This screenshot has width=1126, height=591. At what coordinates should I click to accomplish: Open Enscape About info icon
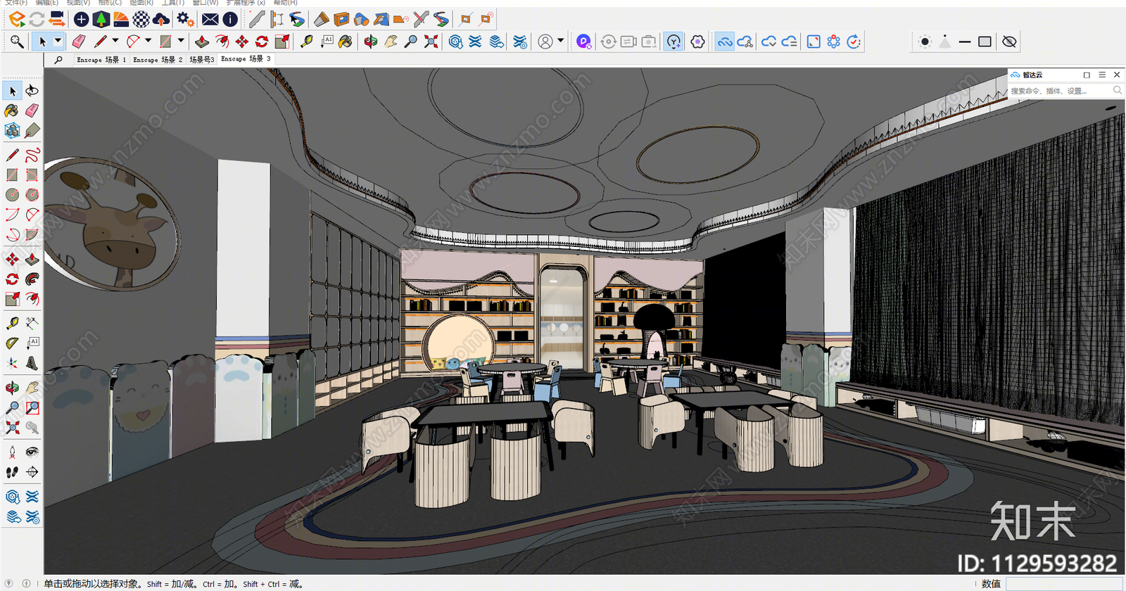(230, 19)
